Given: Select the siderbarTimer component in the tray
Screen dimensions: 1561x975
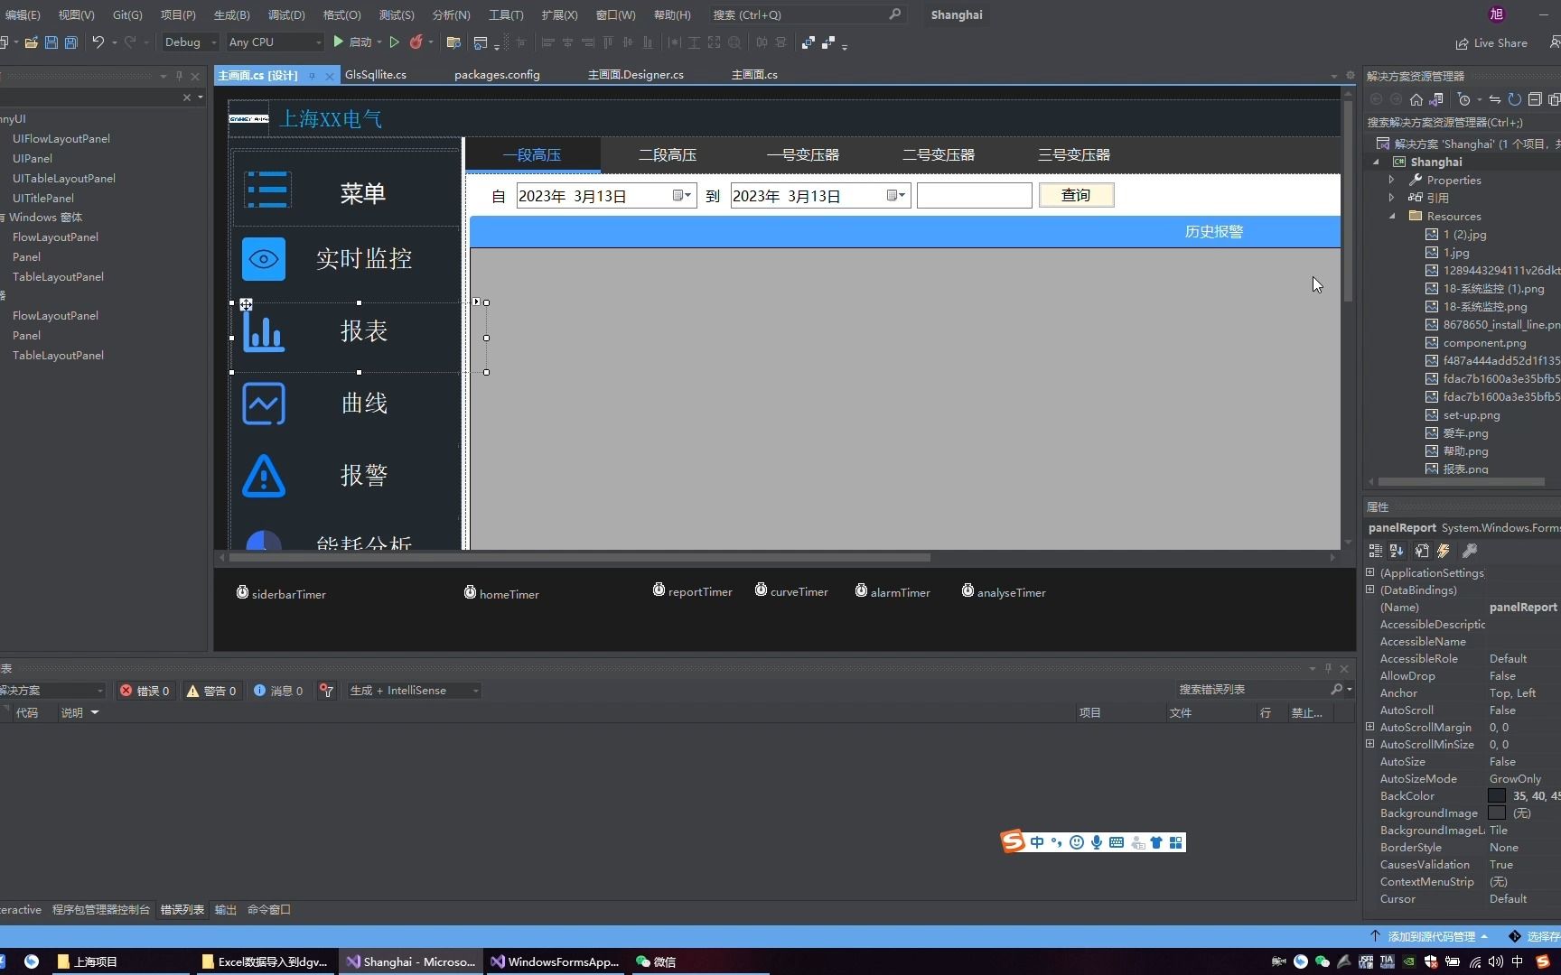Looking at the screenshot, I should click(x=281, y=593).
